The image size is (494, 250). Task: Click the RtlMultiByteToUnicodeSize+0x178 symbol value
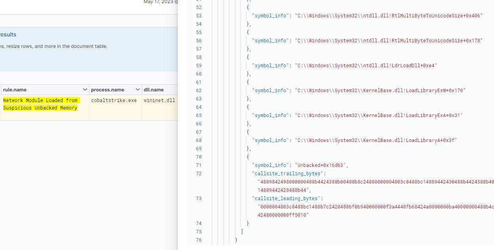coord(388,41)
